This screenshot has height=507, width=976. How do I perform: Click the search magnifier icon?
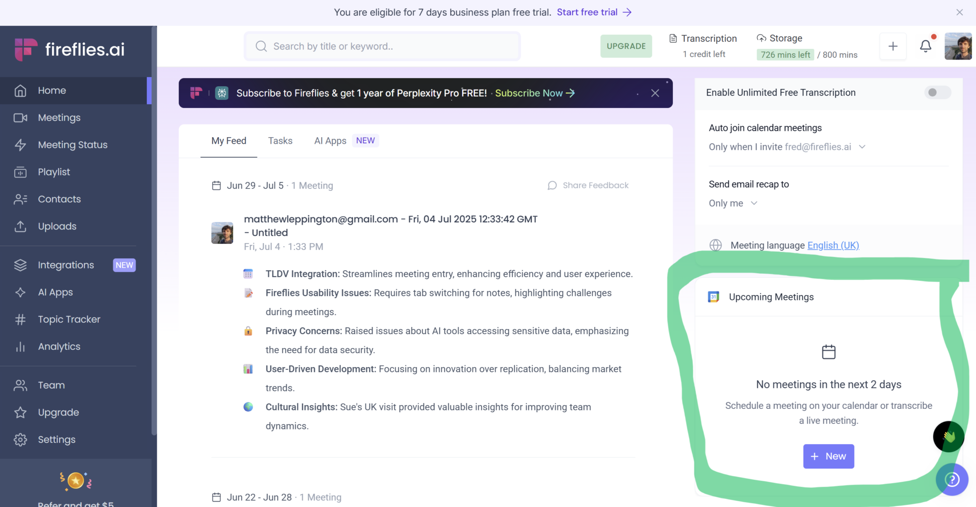click(261, 46)
